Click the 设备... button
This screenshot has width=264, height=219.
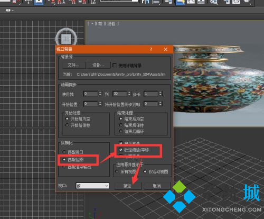(x=98, y=65)
